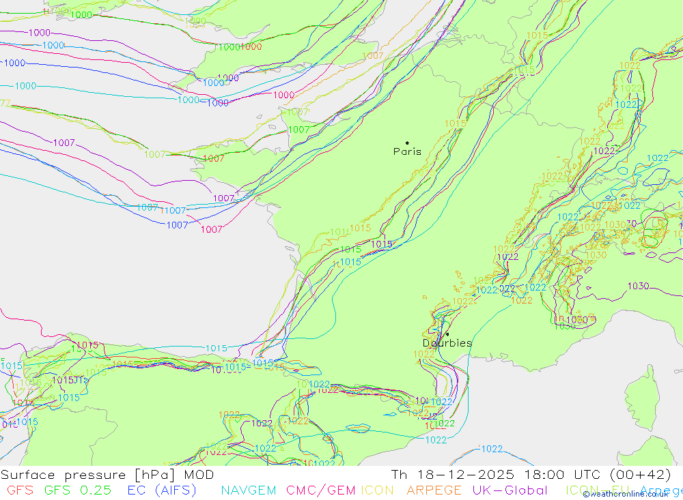This screenshot has width=683, height=500.
Task: Click the purple 1007 label in the Atlantic
Action: click(x=64, y=143)
